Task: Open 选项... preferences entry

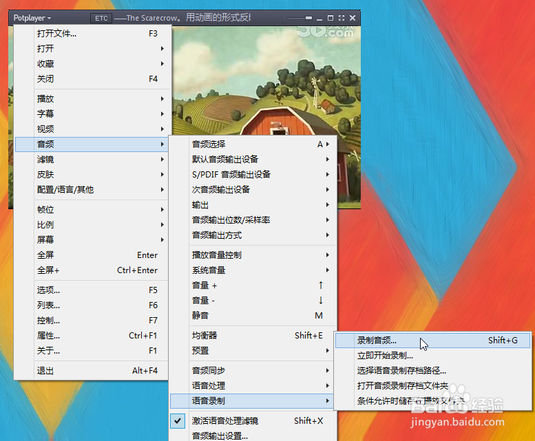Action: pos(92,290)
